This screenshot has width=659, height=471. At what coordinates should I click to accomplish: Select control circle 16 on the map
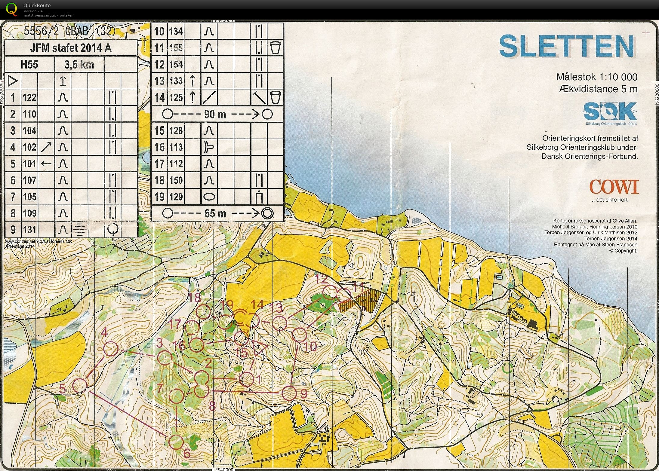tap(197, 344)
